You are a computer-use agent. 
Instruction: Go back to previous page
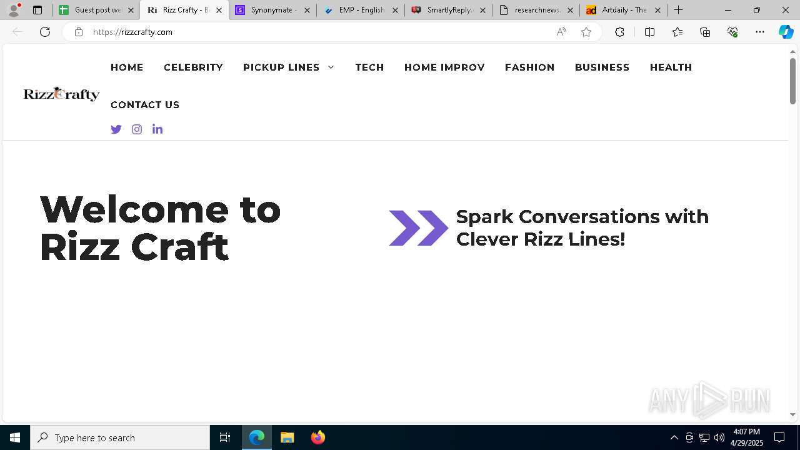(x=17, y=32)
